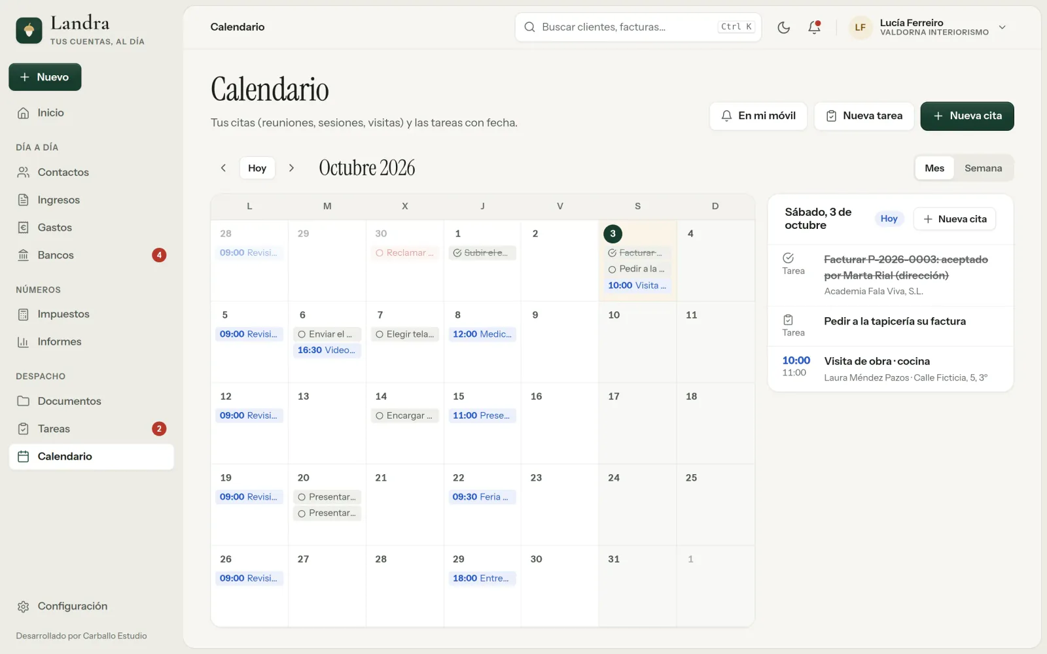Click the search magnifier icon
This screenshot has width=1047, height=654.
(x=529, y=27)
